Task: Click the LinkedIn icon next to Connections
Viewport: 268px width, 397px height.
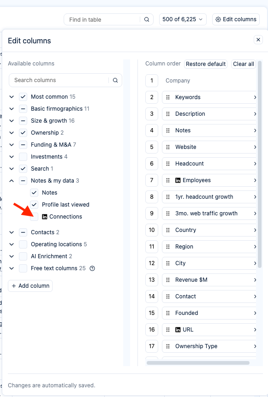Action: pyautogui.click(x=45, y=217)
